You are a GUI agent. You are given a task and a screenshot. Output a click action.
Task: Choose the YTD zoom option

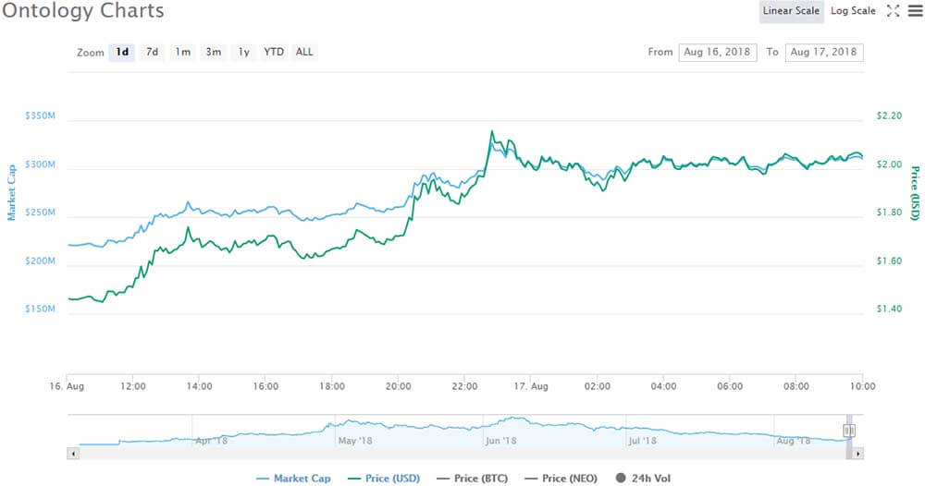pos(274,52)
